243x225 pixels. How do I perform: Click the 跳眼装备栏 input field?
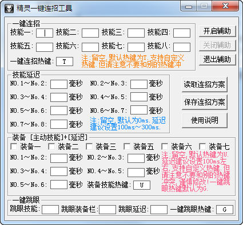tap(107, 210)
